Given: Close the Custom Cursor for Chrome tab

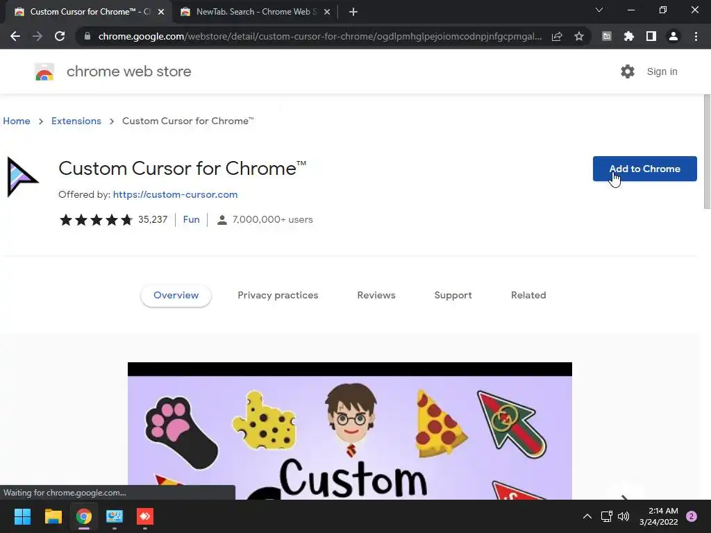Looking at the screenshot, I should tap(161, 12).
